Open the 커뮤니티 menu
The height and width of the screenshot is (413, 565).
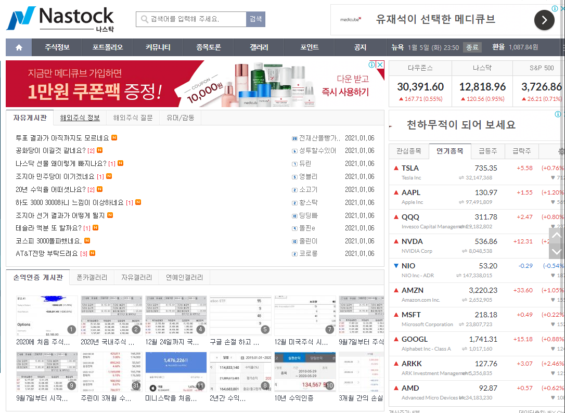tap(158, 47)
